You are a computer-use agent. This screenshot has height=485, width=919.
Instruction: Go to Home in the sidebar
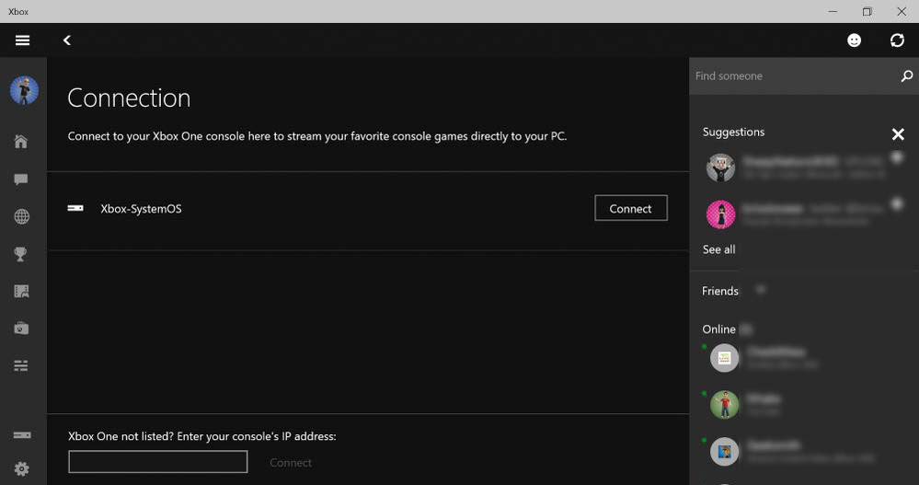(21, 141)
